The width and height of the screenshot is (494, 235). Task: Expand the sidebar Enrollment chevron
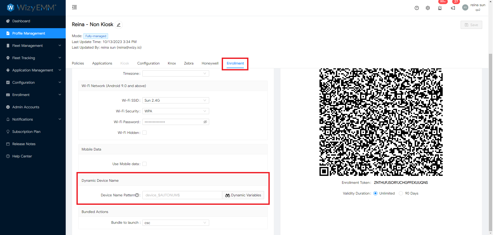(60, 95)
